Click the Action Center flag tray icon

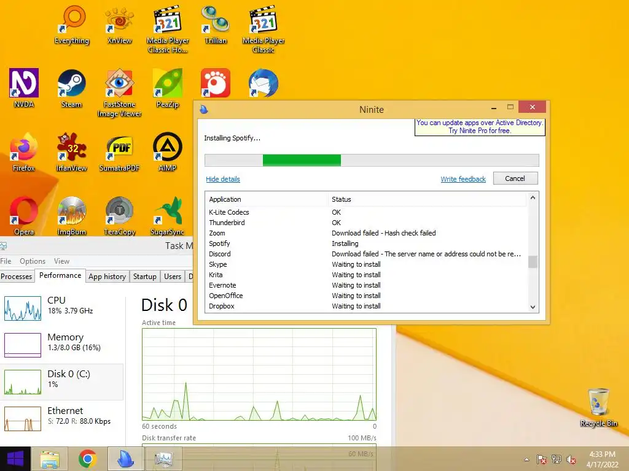(x=542, y=459)
